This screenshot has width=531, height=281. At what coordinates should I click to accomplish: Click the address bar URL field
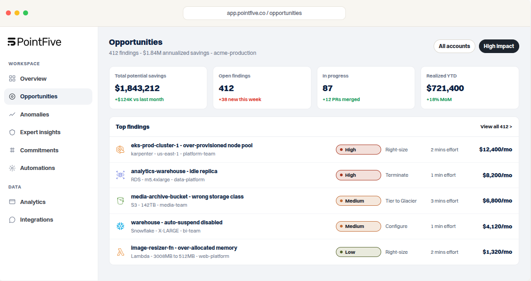click(264, 13)
